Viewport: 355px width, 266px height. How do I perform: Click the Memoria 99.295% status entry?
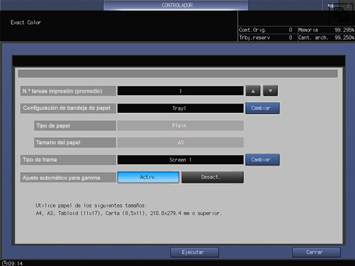326,30
